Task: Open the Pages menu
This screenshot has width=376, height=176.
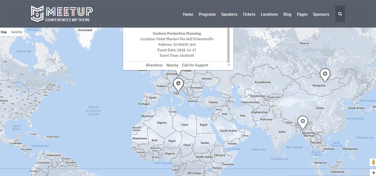Action: (x=302, y=14)
